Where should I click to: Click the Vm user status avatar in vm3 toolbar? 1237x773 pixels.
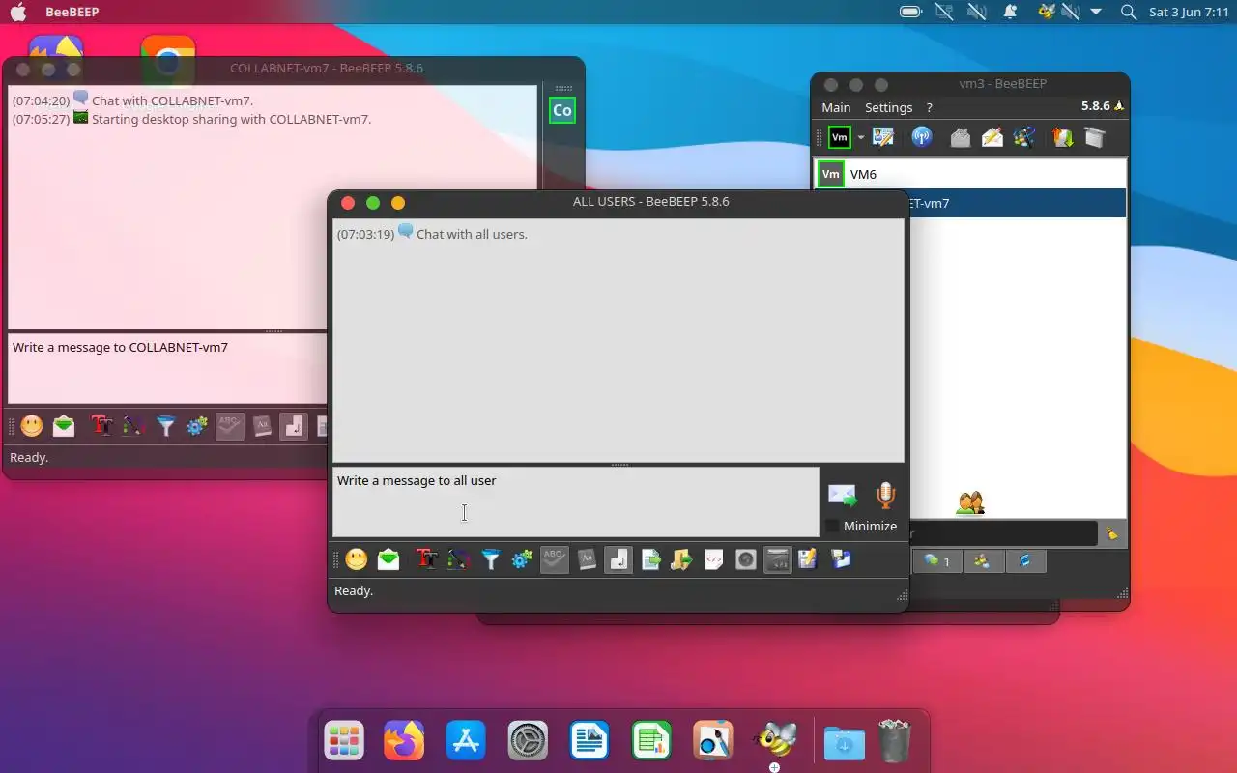pos(840,137)
